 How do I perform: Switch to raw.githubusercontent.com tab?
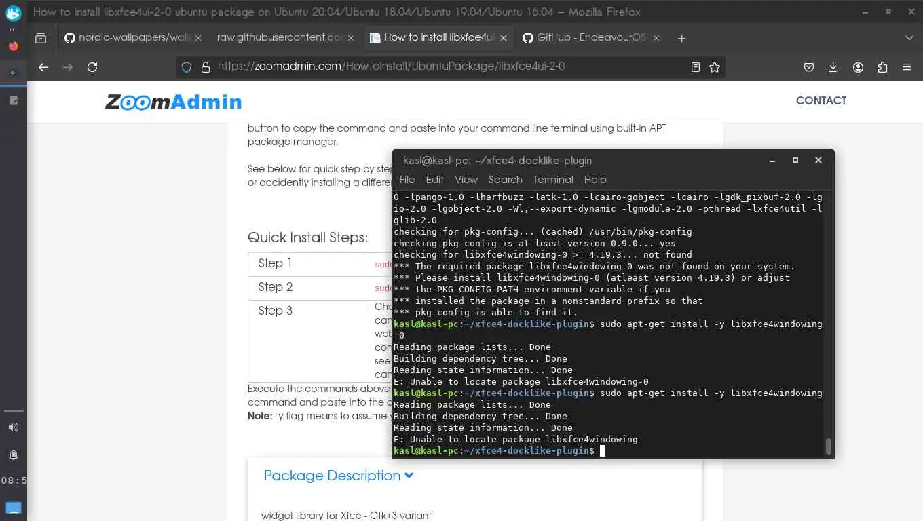pyautogui.click(x=279, y=37)
